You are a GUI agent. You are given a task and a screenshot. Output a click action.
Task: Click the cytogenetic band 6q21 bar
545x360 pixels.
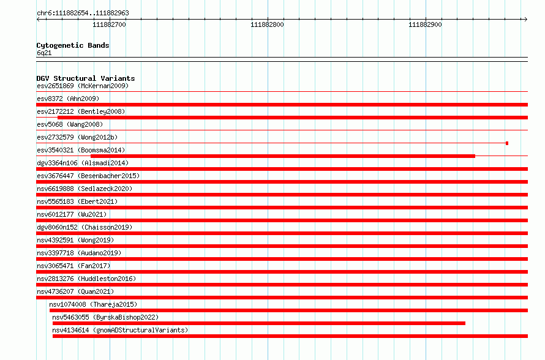(x=282, y=59)
